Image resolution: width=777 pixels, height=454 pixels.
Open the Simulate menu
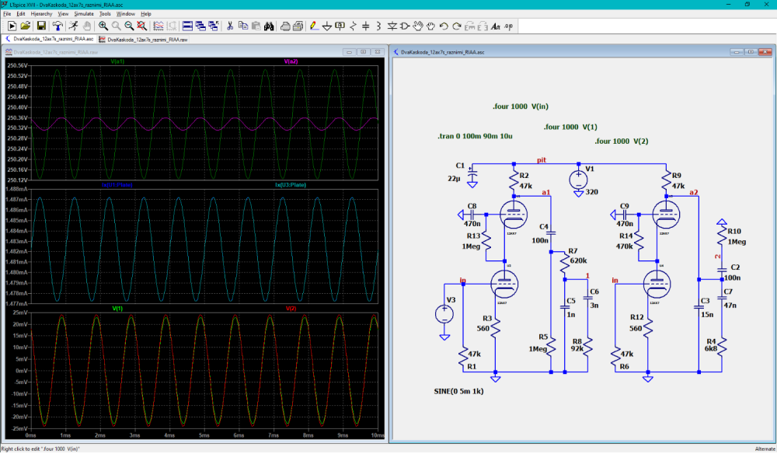[x=83, y=14]
